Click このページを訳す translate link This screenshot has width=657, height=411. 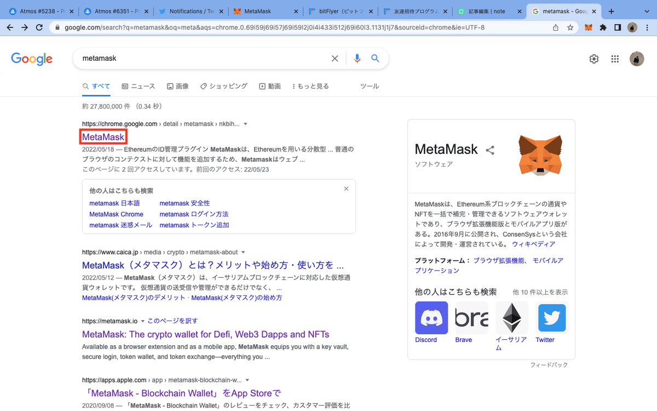[x=172, y=321]
